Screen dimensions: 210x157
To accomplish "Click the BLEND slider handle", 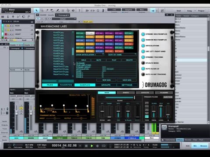I will (134, 98).
